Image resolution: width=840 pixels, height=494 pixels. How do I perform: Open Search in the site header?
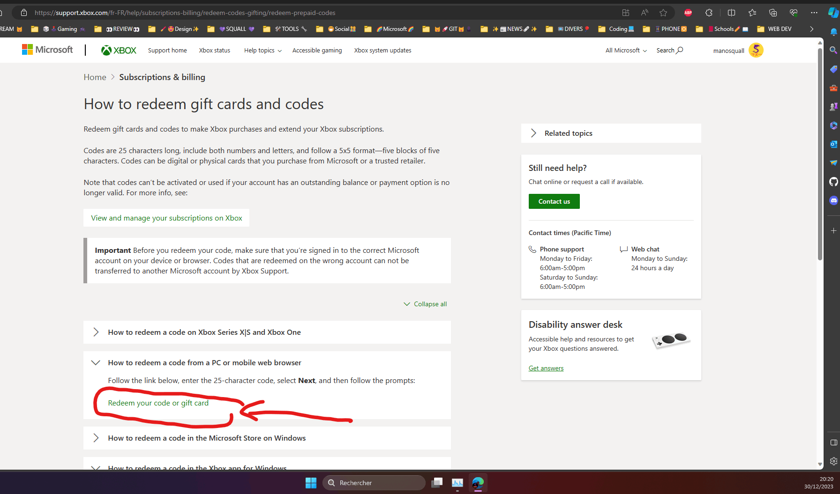tap(669, 51)
